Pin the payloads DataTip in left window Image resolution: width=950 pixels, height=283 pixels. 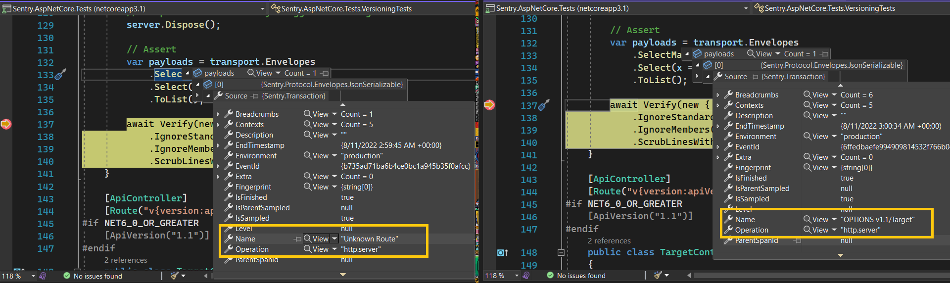(325, 73)
